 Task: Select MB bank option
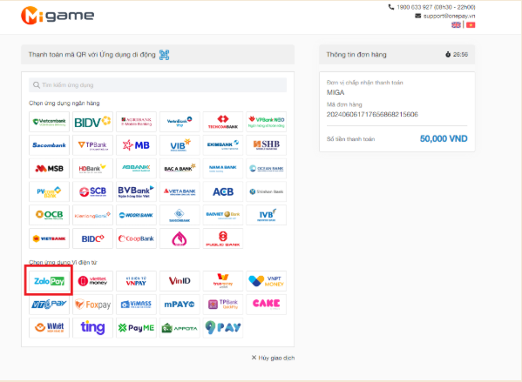(x=136, y=145)
